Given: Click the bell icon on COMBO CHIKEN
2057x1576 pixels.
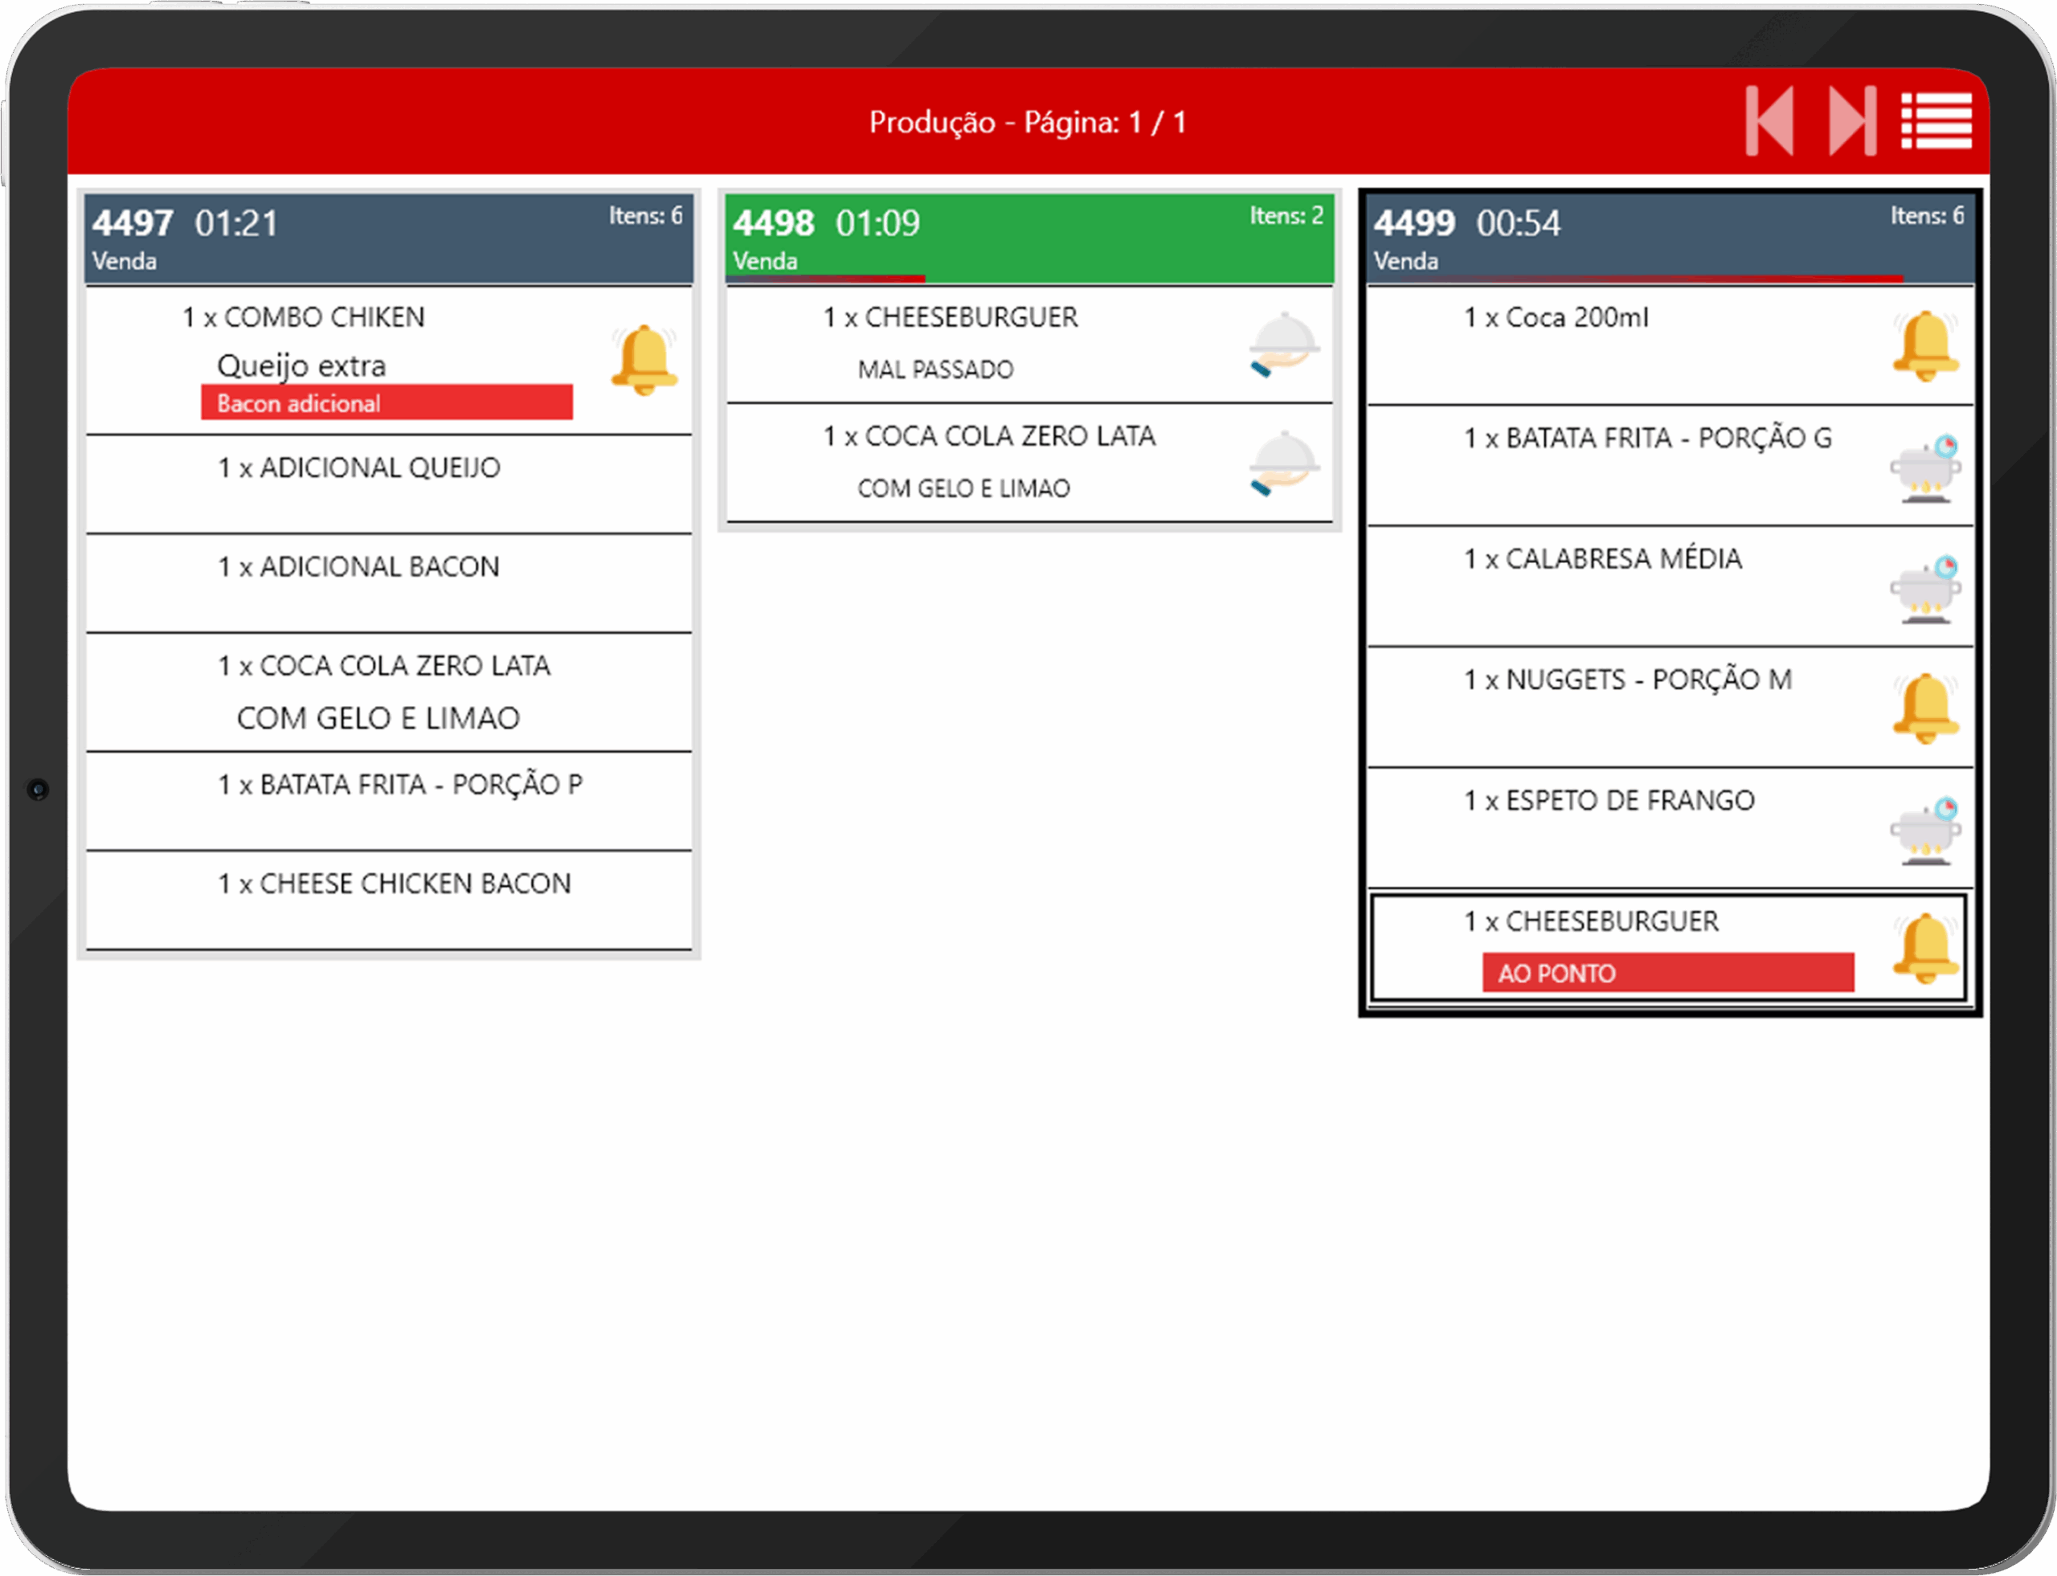Looking at the screenshot, I should point(644,359).
